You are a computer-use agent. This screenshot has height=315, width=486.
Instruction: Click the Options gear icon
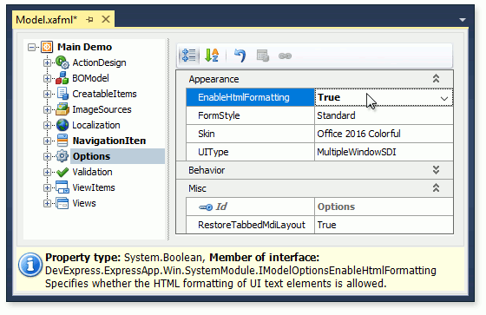coord(62,156)
